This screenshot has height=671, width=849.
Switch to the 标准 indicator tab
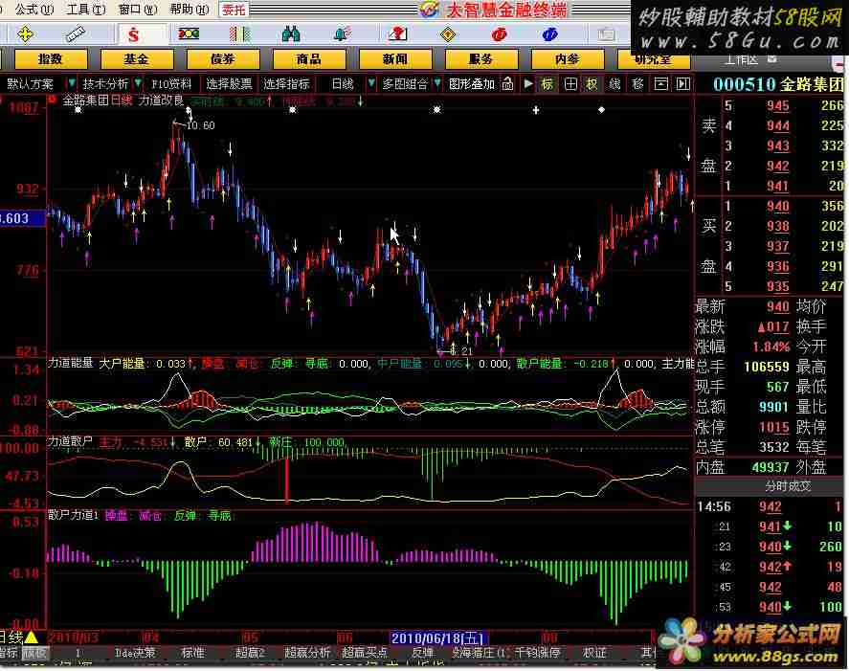(x=193, y=653)
